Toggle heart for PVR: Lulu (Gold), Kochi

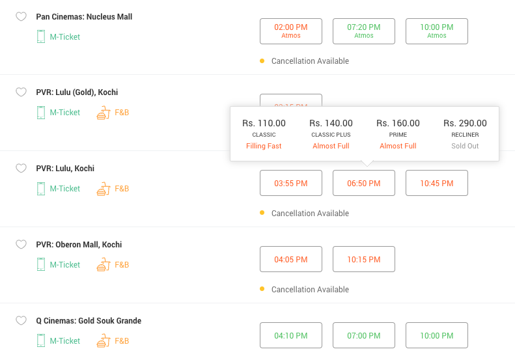click(x=21, y=92)
